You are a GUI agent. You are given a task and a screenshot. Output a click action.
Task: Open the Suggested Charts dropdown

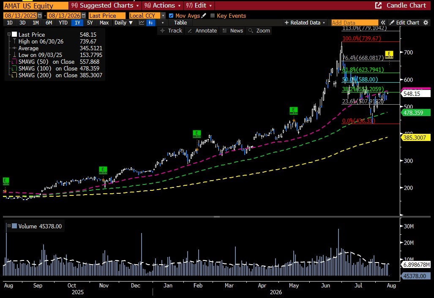[105, 5]
